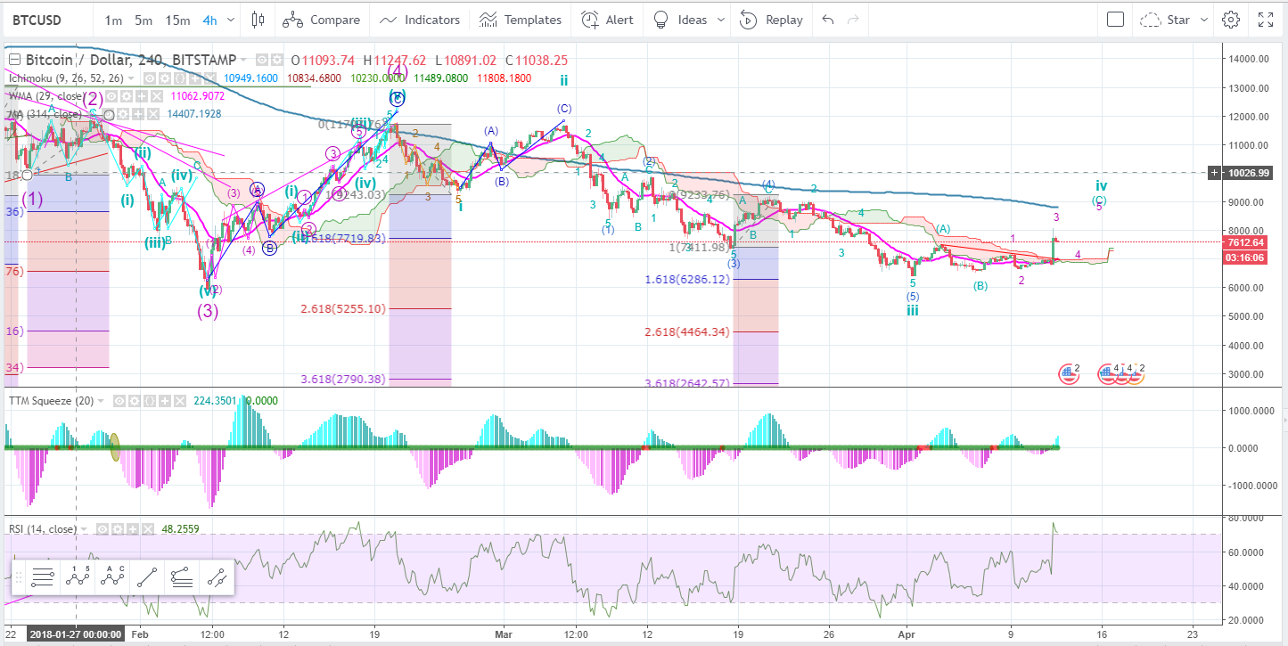Click the WMA value 11062.9072

pos(197,96)
